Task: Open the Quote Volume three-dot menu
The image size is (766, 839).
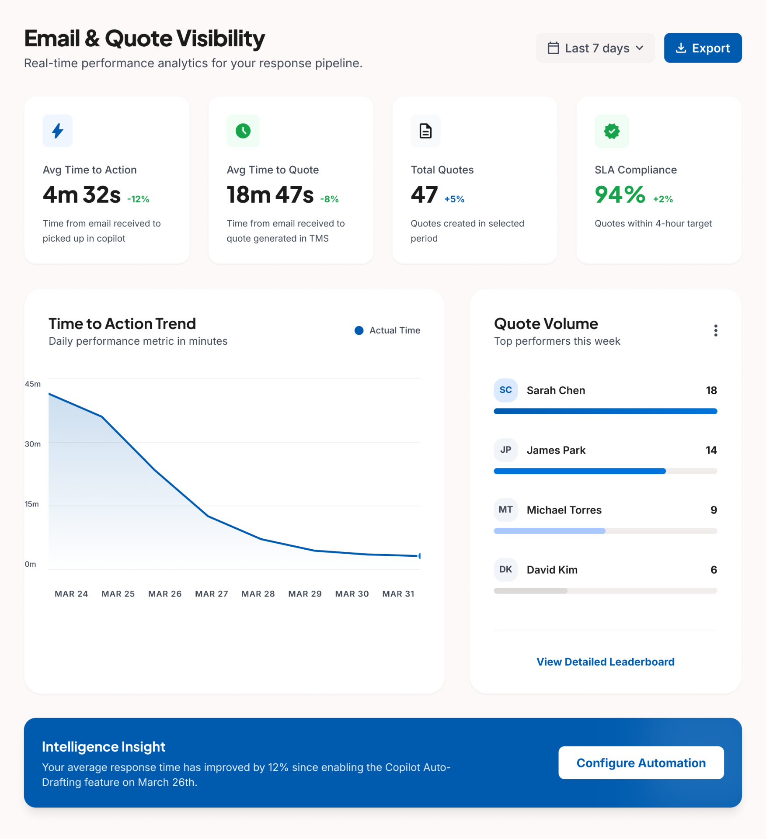Action: pyautogui.click(x=715, y=330)
